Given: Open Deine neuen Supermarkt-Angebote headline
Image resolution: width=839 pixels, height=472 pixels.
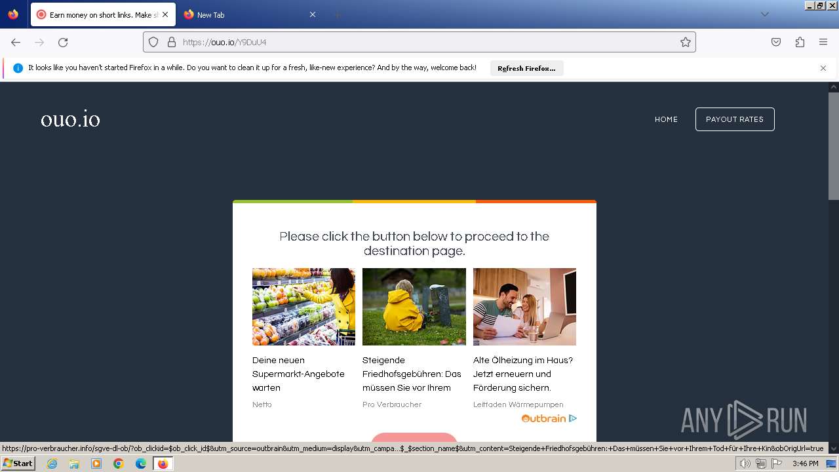Looking at the screenshot, I should [x=298, y=374].
